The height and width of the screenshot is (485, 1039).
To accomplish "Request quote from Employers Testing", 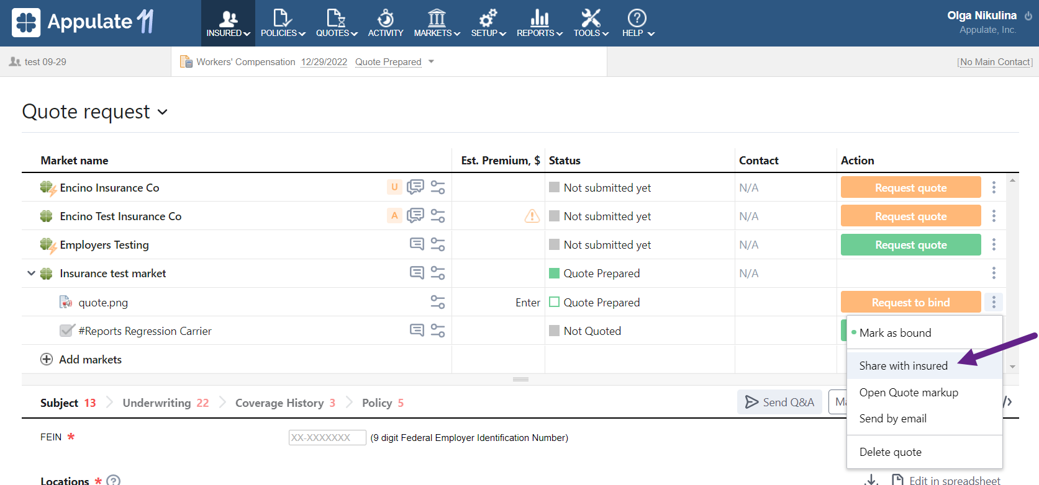I will pos(911,245).
